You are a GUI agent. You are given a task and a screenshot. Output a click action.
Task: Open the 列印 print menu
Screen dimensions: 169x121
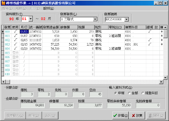[35, 8]
